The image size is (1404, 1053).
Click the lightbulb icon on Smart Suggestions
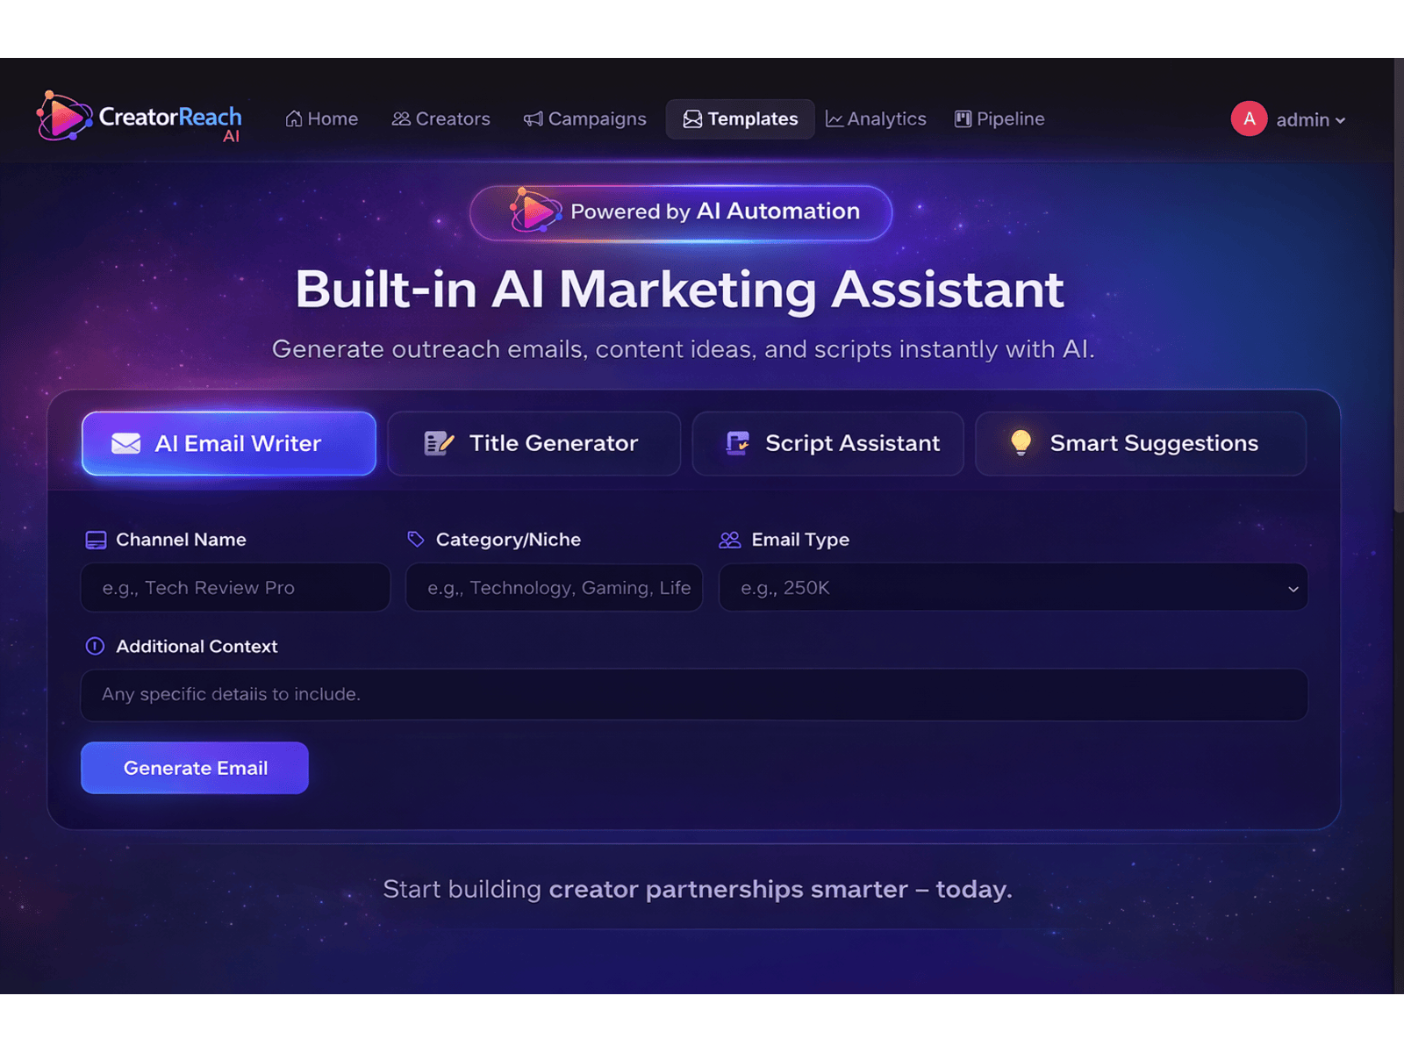1021,443
